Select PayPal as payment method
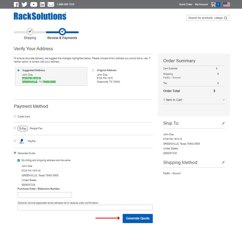 (x=15, y=141)
